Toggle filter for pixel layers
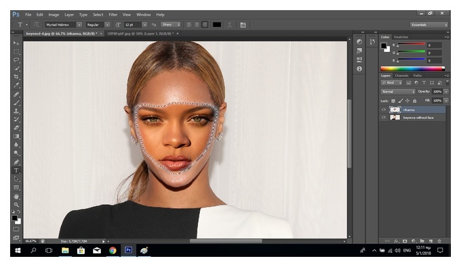The height and width of the screenshot is (267, 461). [x=408, y=83]
